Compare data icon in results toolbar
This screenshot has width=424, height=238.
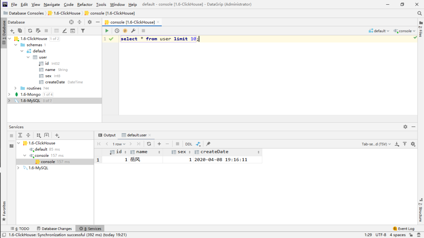[198, 144]
